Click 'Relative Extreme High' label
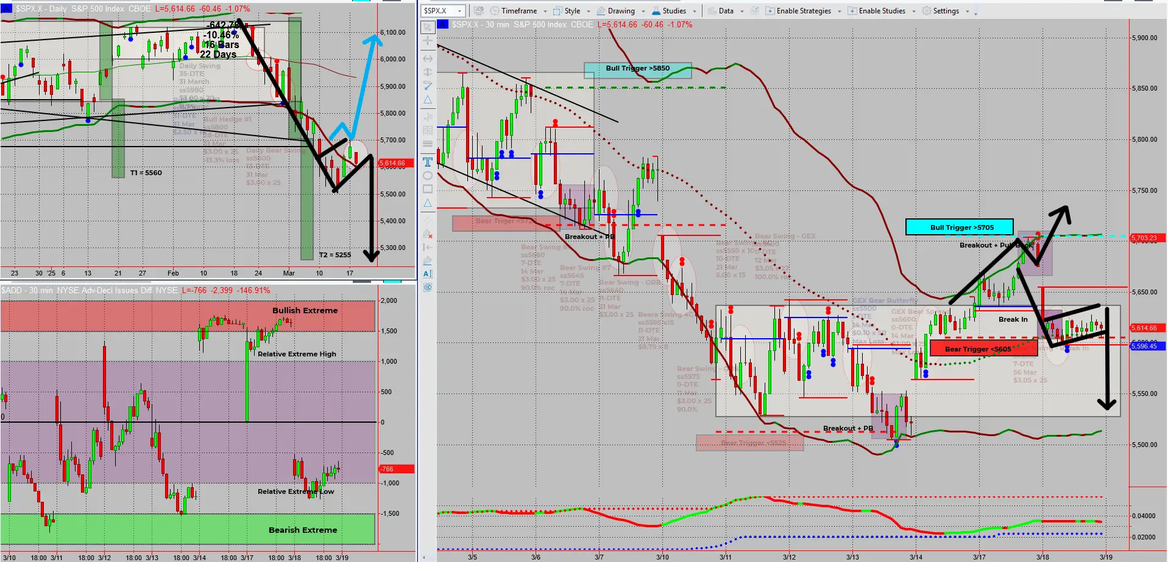This screenshot has height=562, width=1168. [297, 354]
